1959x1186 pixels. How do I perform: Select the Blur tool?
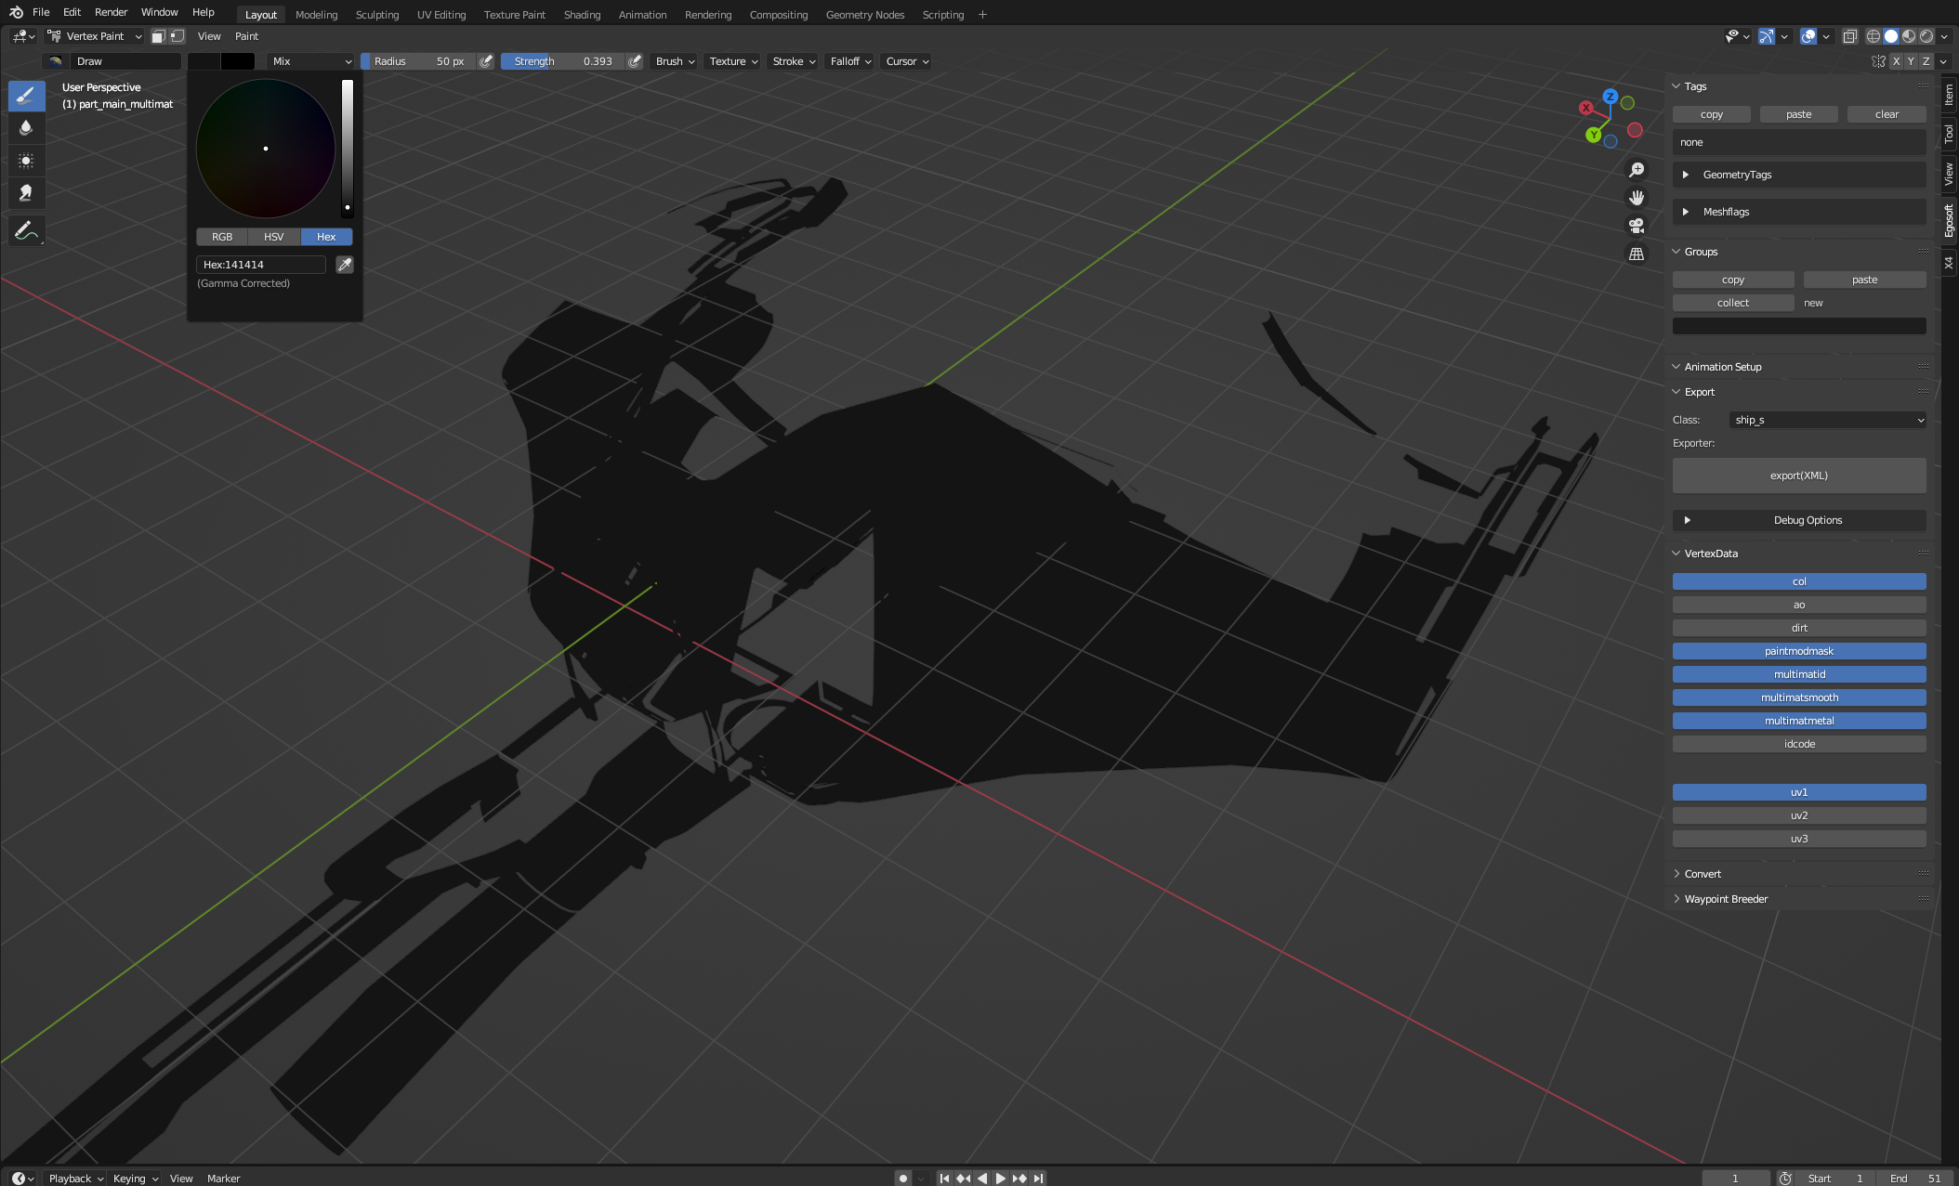26,128
